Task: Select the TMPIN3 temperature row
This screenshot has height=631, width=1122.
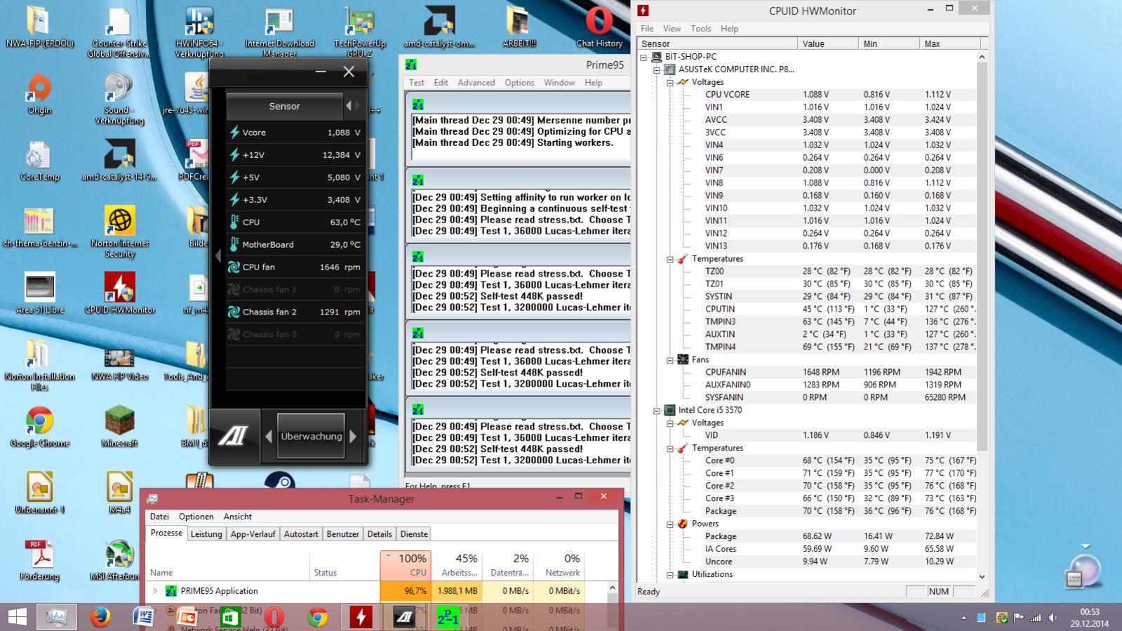Action: [x=840, y=322]
